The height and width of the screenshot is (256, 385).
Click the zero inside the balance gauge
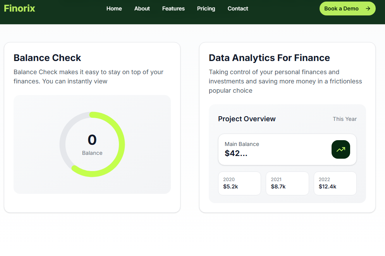click(92, 140)
